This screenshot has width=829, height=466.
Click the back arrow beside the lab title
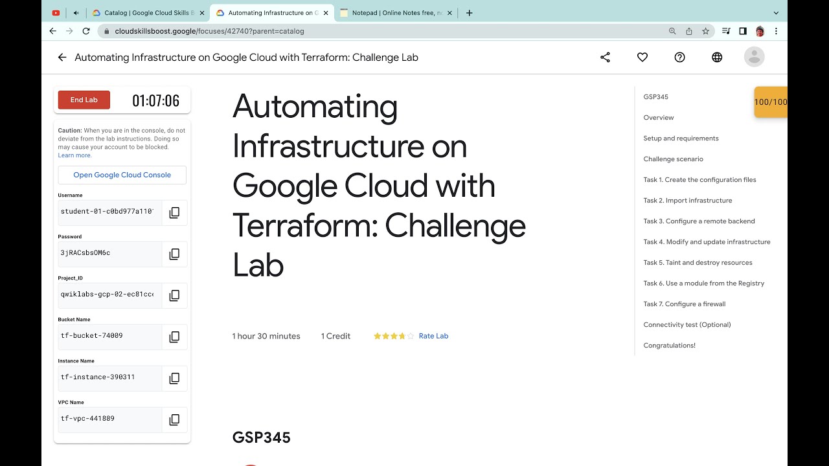point(62,58)
